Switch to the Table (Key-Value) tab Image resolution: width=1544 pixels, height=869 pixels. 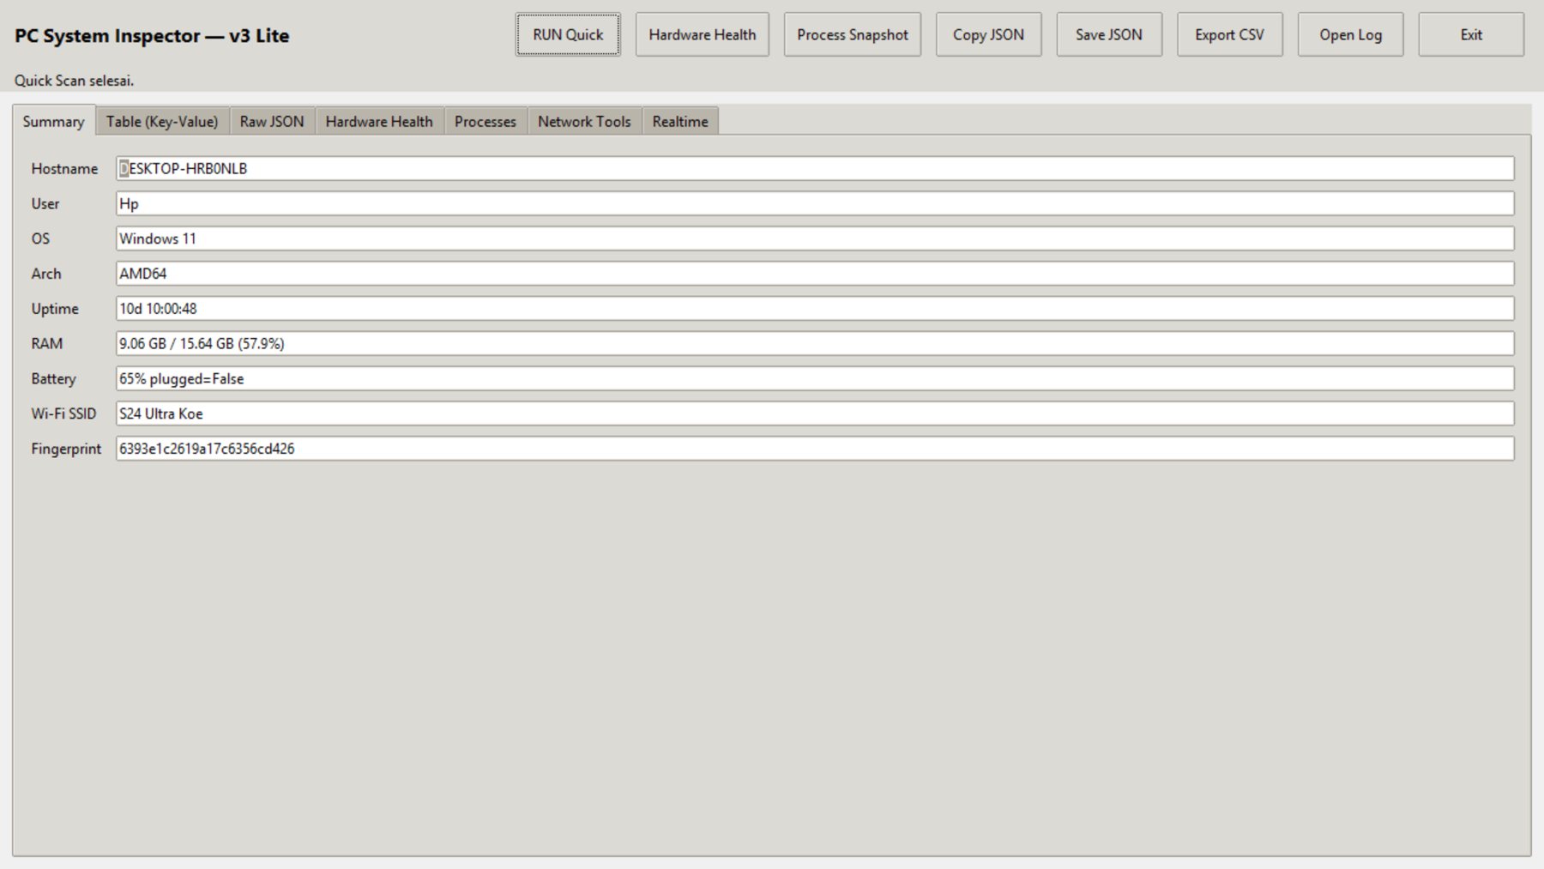click(x=162, y=121)
